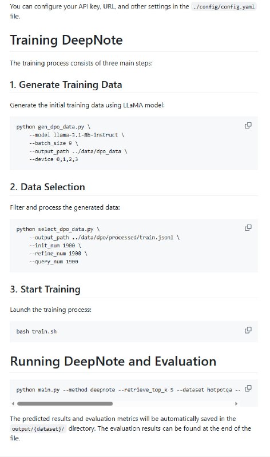The image size is (270, 457).
Task: Click the Start Training heading
Action: pyautogui.click(x=45, y=290)
